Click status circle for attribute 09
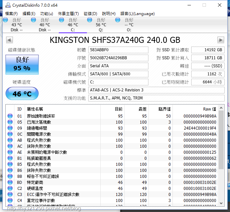Viewport: 230px width, 212px height. pyautogui.click(x=10, y=128)
